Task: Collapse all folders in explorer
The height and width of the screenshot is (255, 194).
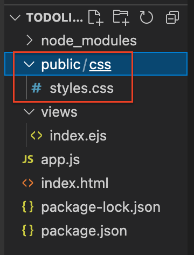Action: click(x=172, y=17)
